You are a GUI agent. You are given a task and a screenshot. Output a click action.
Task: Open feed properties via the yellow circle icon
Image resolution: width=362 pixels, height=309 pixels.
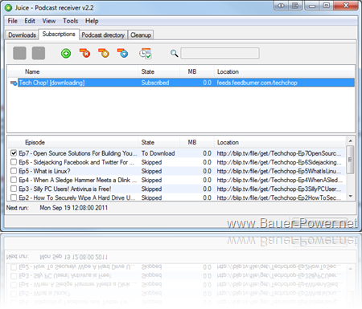[x=104, y=53]
